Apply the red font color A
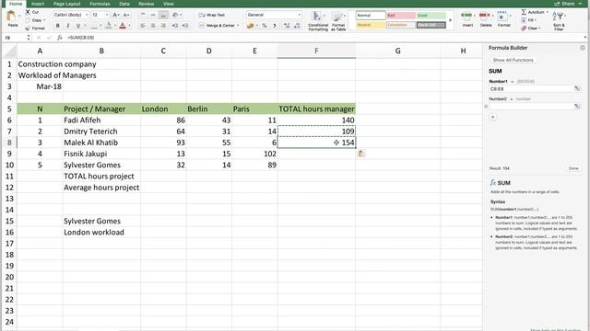This screenshot has height=331, width=590. [123, 26]
